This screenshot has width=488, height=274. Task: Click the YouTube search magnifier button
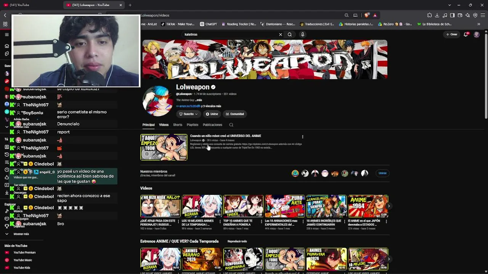[290, 35]
